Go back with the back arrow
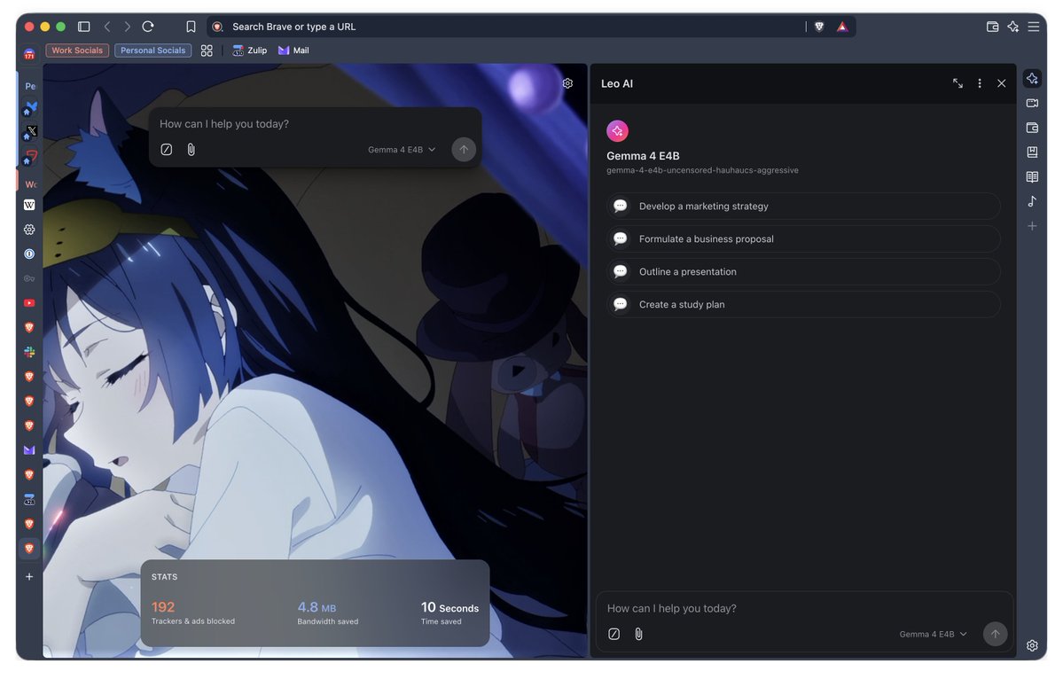 [x=107, y=27]
